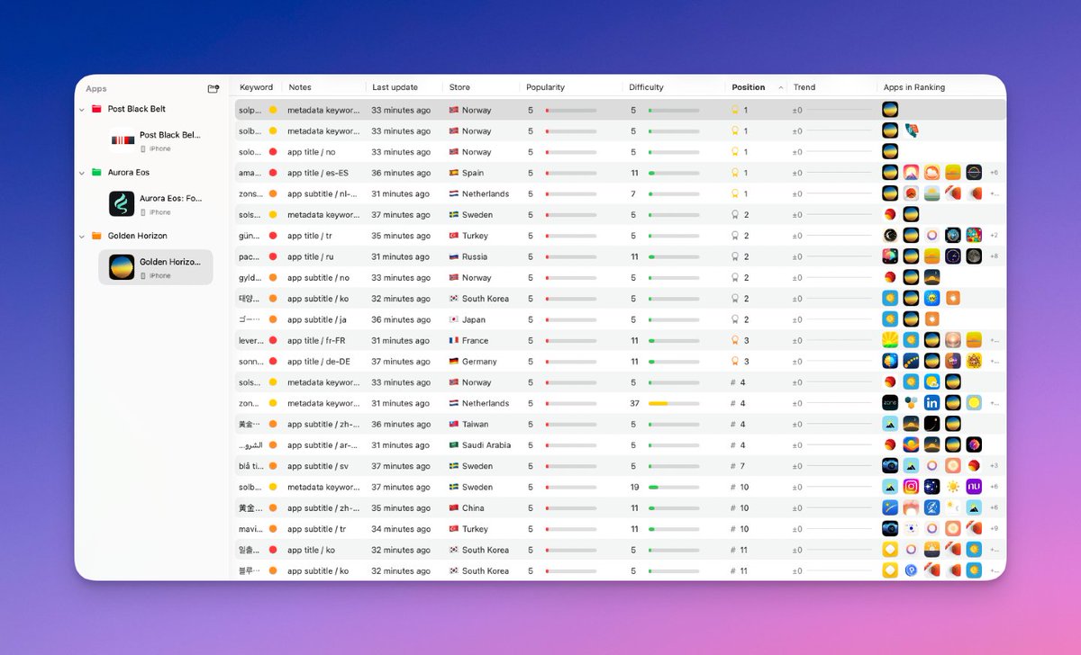Click the Saudi Arabia flag icon
This screenshot has width=1081, height=655.
453,445
